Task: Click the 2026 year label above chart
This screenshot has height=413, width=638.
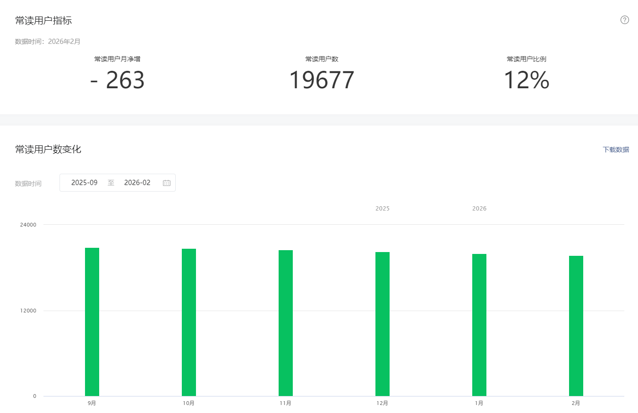Action: pyautogui.click(x=479, y=209)
